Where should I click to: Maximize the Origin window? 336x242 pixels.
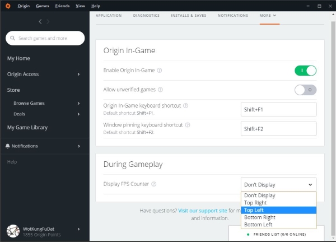[319, 6]
